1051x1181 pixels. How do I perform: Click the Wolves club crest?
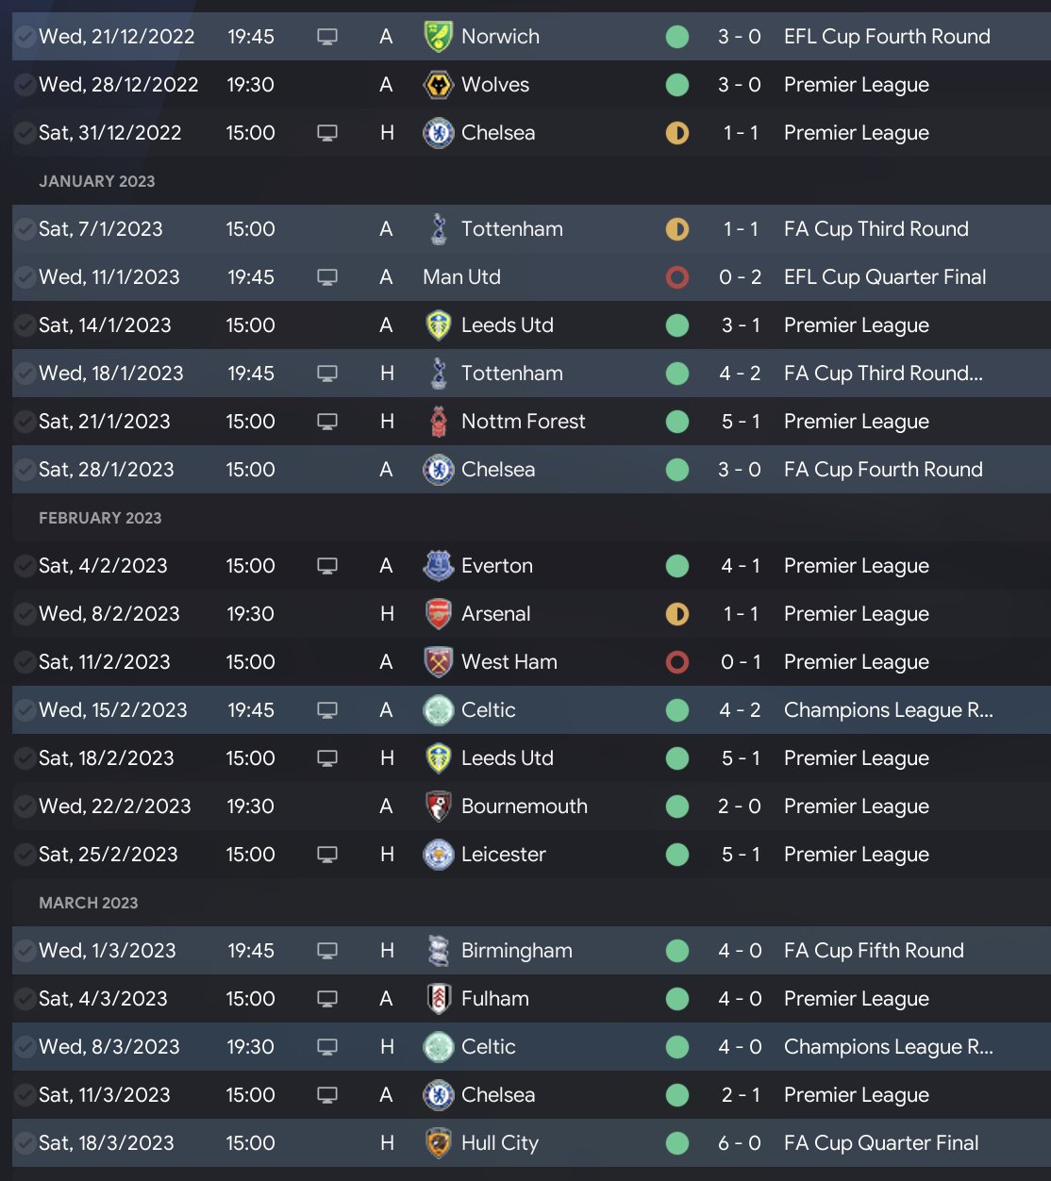coord(438,85)
